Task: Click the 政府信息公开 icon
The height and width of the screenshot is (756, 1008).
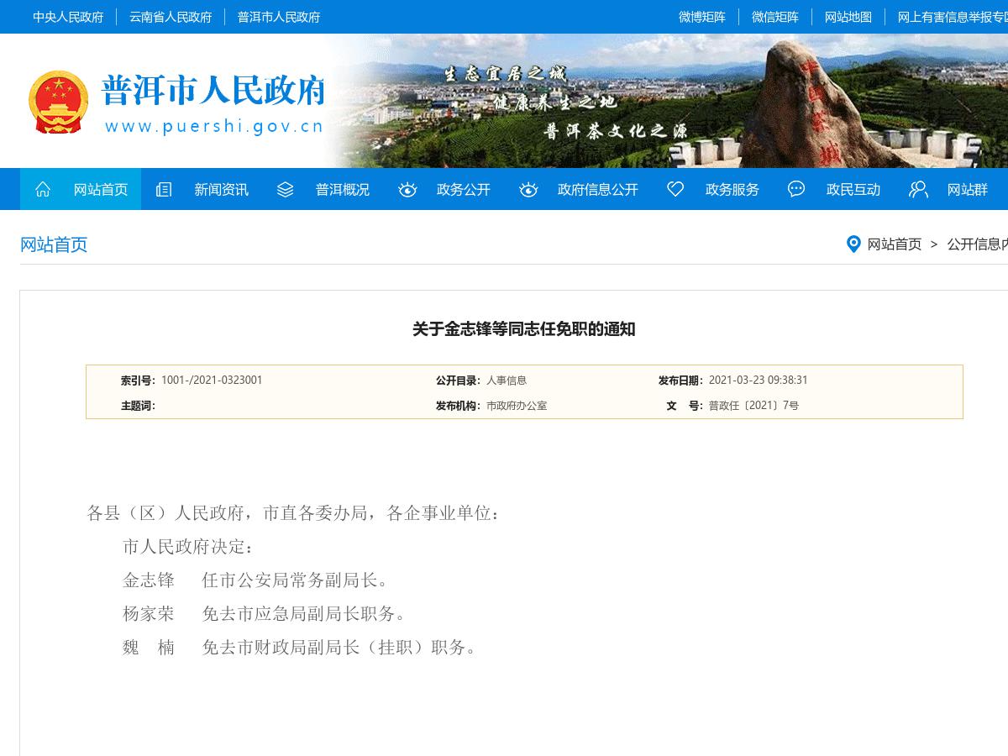Action: pos(528,190)
